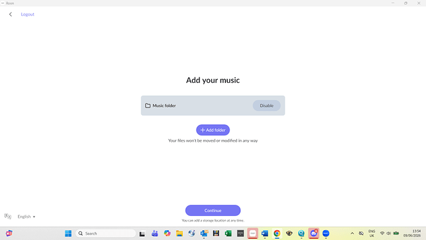Click the volume speaker tray icon
This screenshot has width=426, height=240.
(x=388, y=233)
